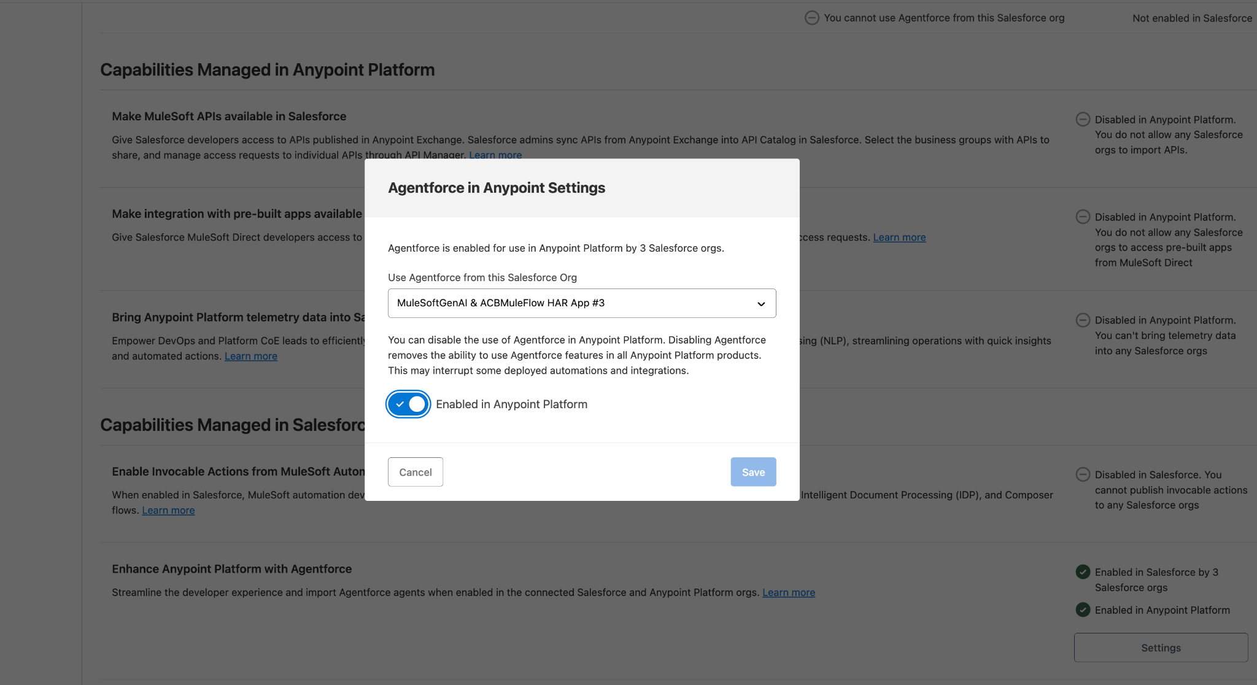Click the text about 3 Salesforce orgs enabled
Screen dimensions: 1257x685
[556, 248]
